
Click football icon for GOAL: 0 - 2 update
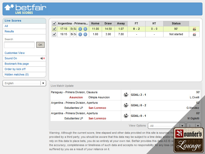pos(126,105)
